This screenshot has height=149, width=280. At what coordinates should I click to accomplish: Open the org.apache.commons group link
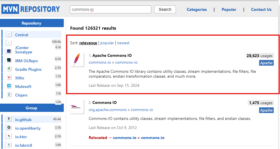coord(108,110)
